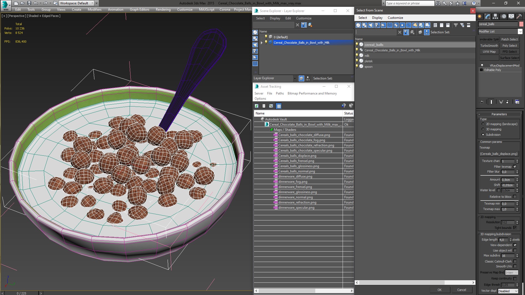Uncheck the Filter texmap checkbox
This screenshot has height=295, width=525.
[515, 167]
